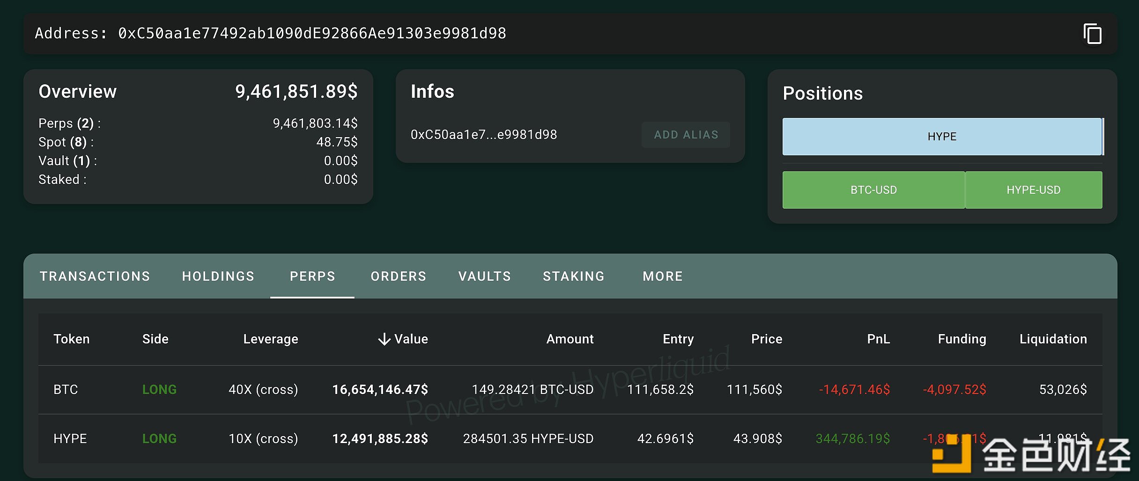Click the light blue HYPE position block

[x=942, y=137]
